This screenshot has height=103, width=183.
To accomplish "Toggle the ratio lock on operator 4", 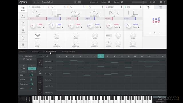I will click(x=100, y=27).
